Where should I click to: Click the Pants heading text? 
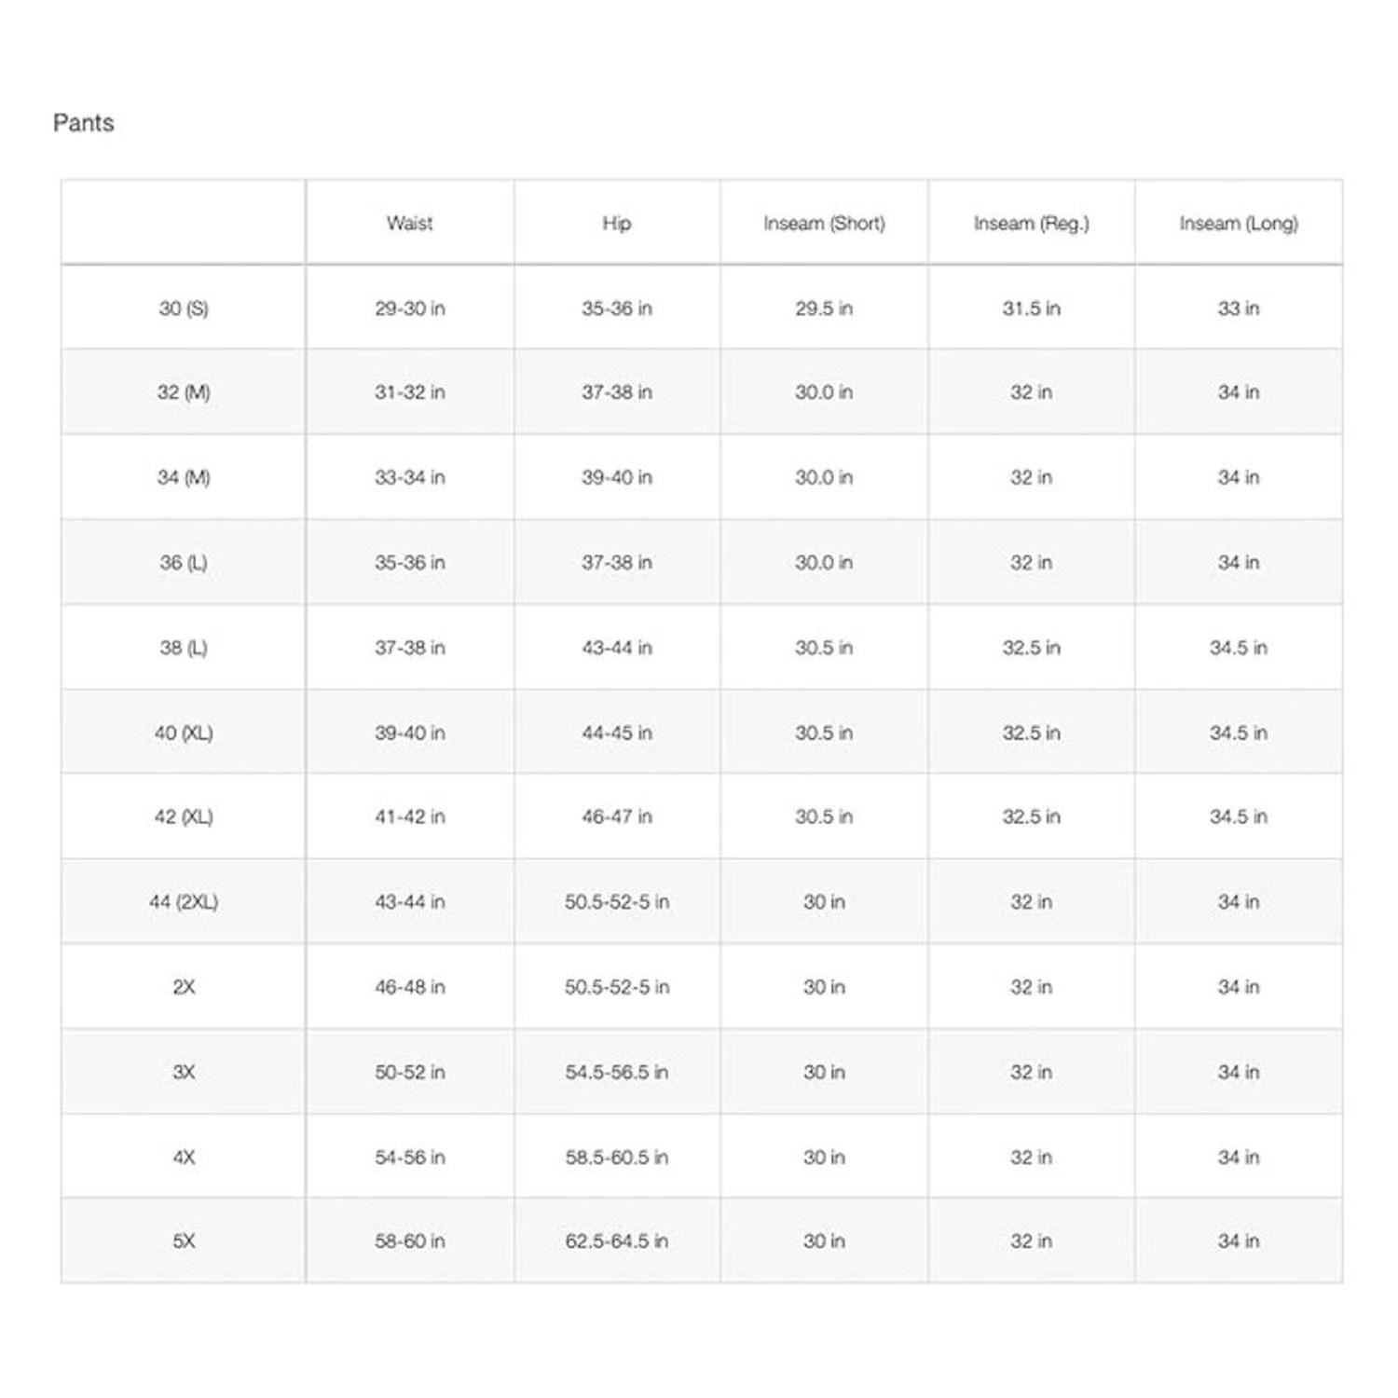click(x=84, y=123)
